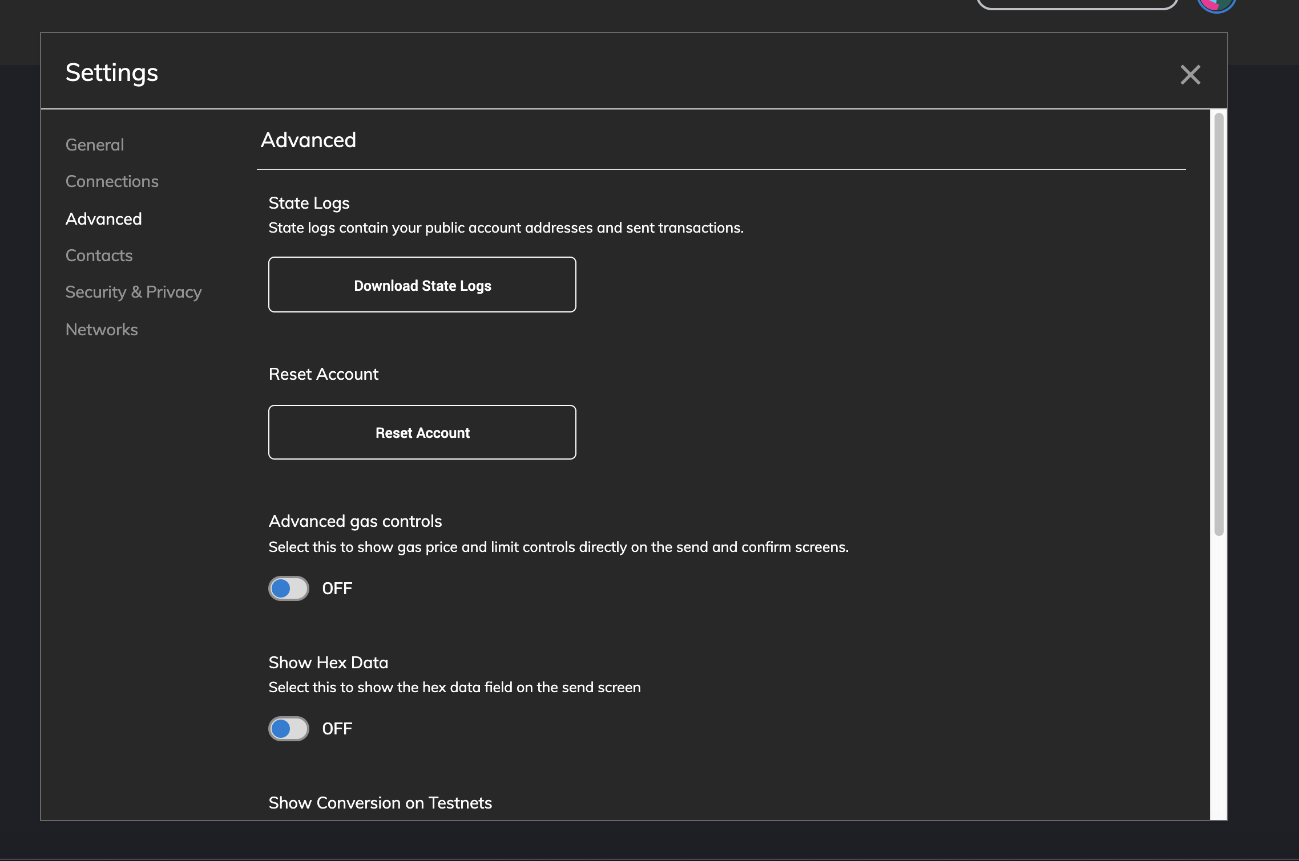Open the account avatar menu
Viewport: 1299px width, 861px height.
pyautogui.click(x=1216, y=5)
